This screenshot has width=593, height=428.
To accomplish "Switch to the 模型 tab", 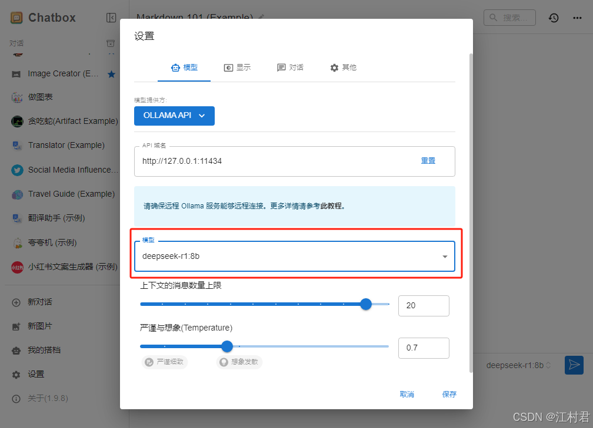I will pyautogui.click(x=184, y=68).
